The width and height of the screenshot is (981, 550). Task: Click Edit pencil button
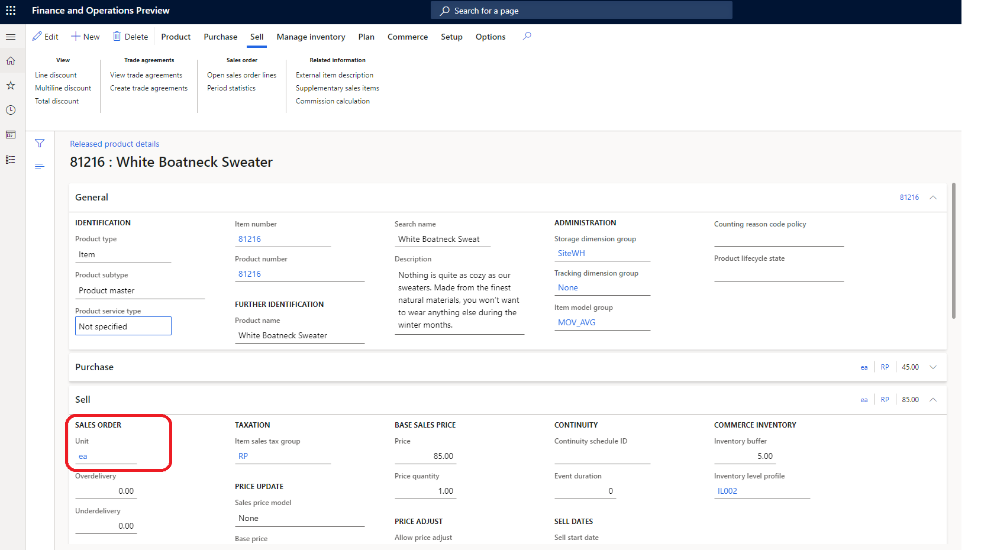[46, 37]
